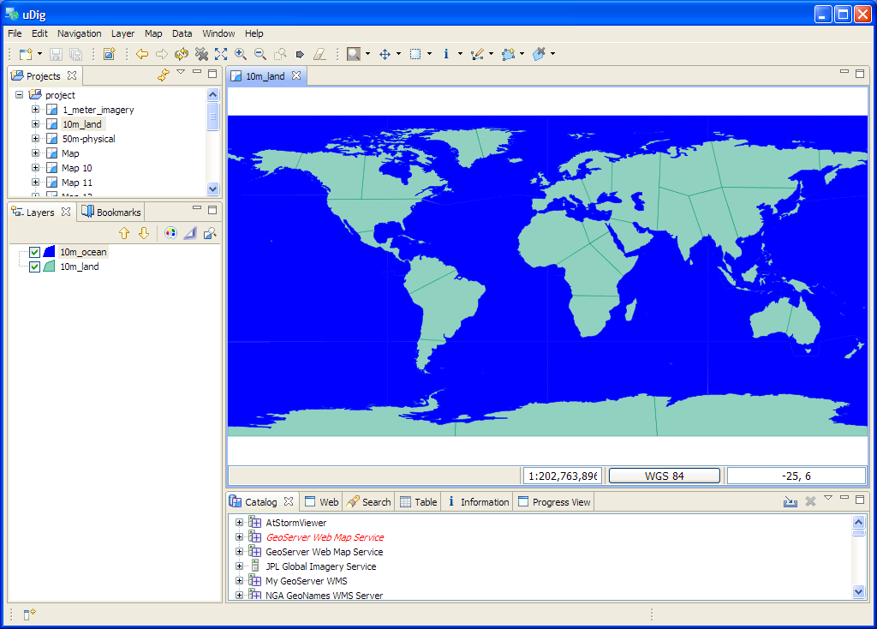Open the Style editor from the Layers panel
Image resolution: width=877 pixels, height=629 pixels.
(x=171, y=232)
